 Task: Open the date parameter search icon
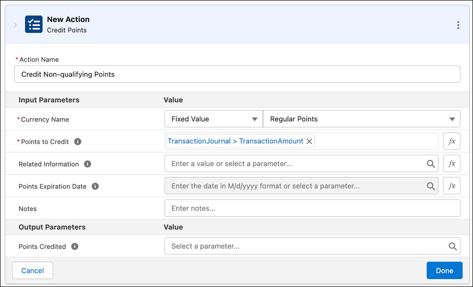(430, 186)
